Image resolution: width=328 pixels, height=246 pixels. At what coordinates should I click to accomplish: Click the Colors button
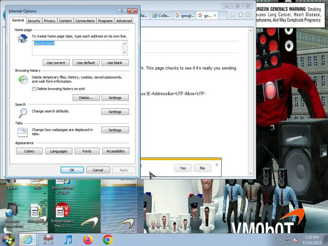coord(29,151)
